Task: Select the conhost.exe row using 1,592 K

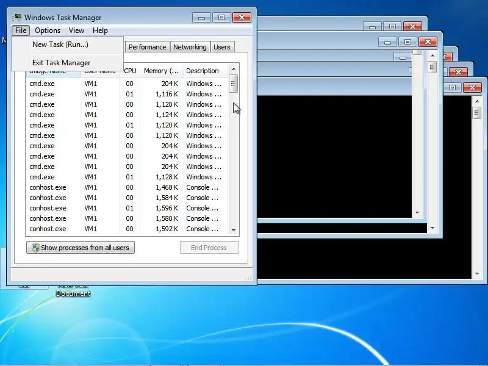Action: pyautogui.click(x=127, y=229)
